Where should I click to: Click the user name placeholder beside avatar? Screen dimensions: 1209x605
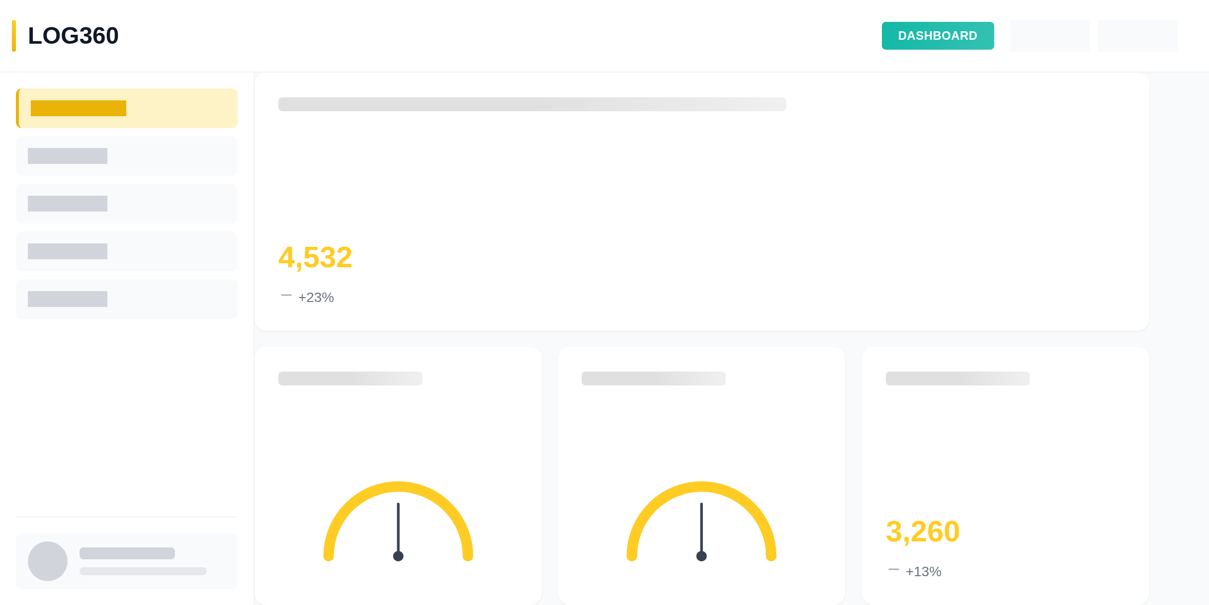127,553
